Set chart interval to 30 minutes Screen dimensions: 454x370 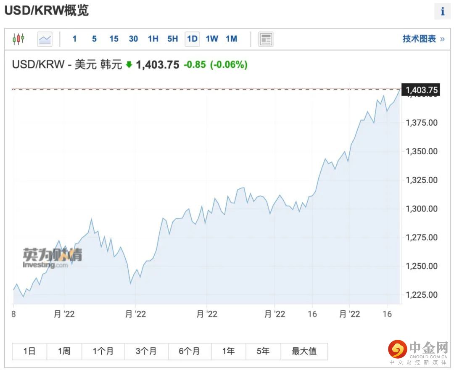pos(133,39)
